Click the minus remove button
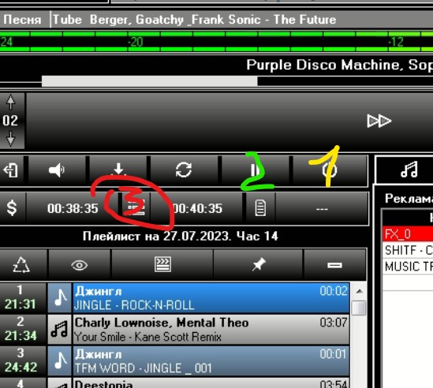This screenshot has width=433, height=388. [x=334, y=266]
